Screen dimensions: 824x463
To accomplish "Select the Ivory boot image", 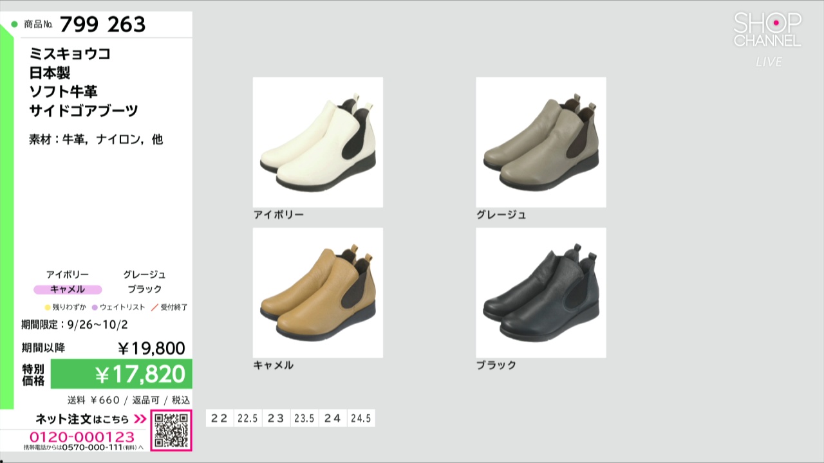I will (317, 142).
